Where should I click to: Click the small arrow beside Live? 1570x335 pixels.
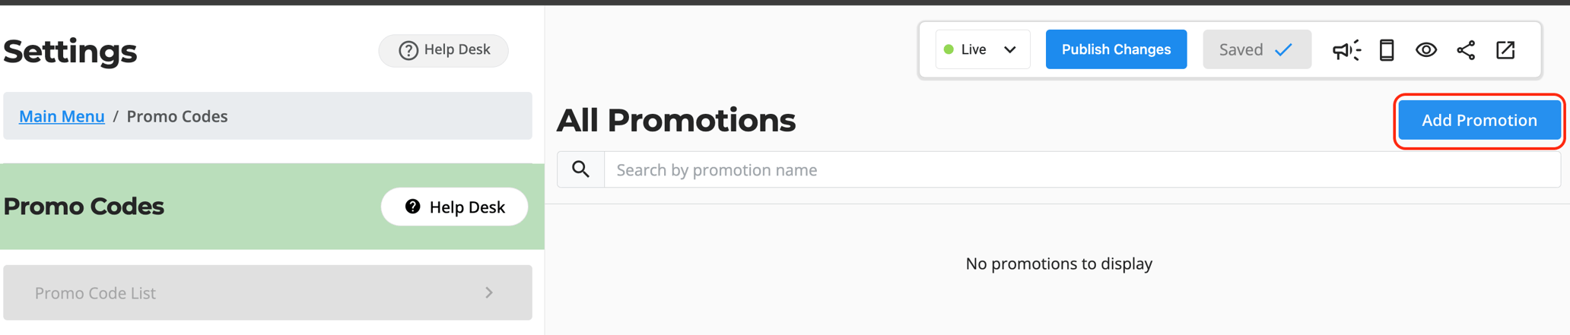1010,49
